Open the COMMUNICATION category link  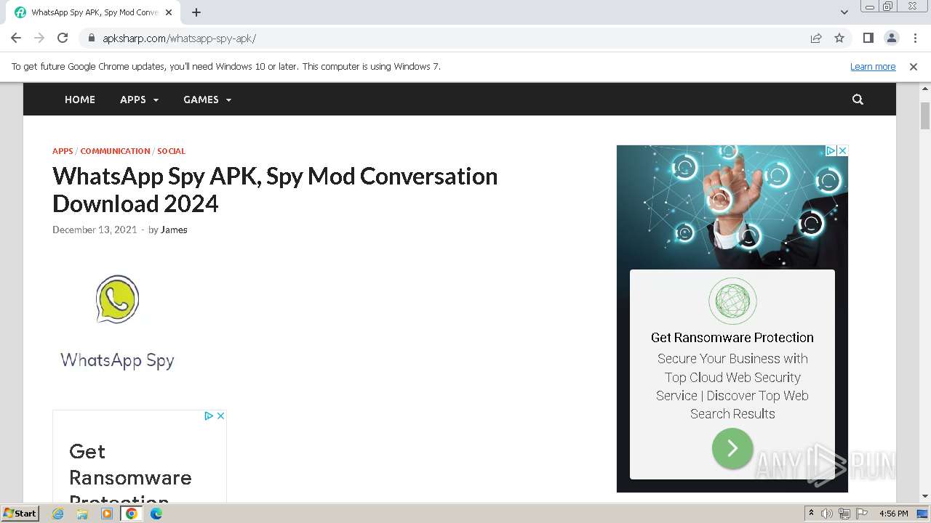[115, 151]
